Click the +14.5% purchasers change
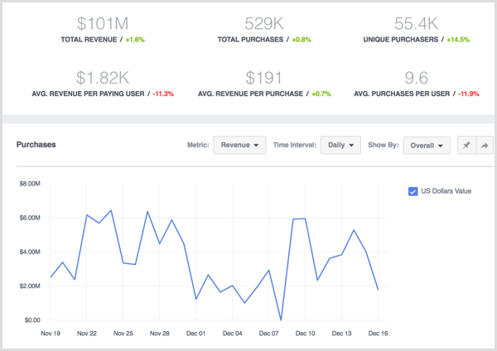 [x=458, y=40]
